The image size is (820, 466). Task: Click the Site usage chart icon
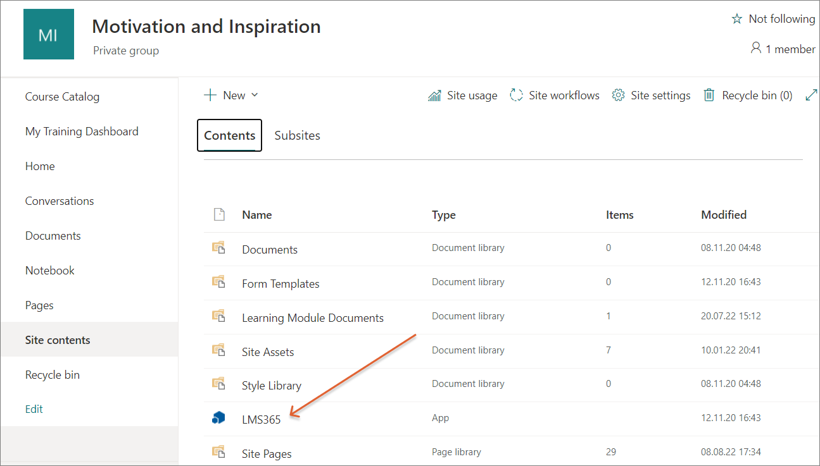pos(434,95)
